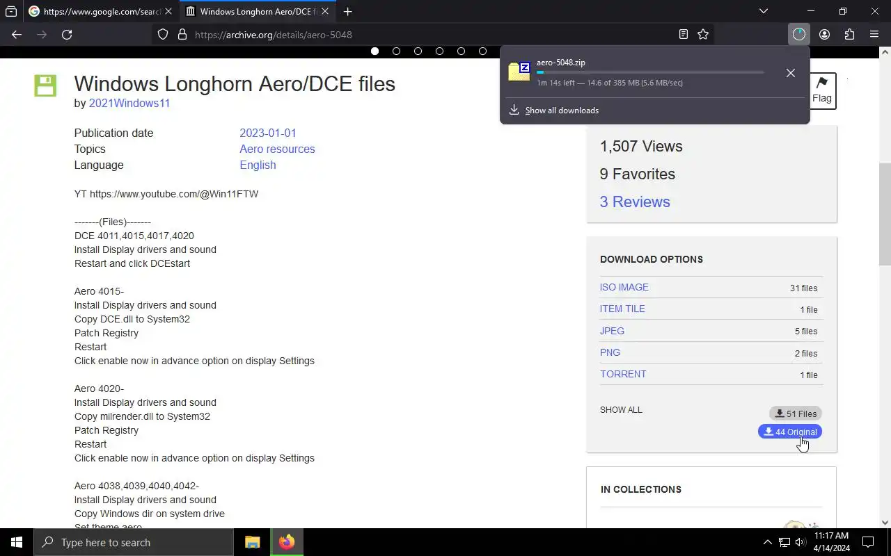Close the Google search tab
The width and height of the screenshot is (891, 556).
pyautogui.click(x=168, y=11)
